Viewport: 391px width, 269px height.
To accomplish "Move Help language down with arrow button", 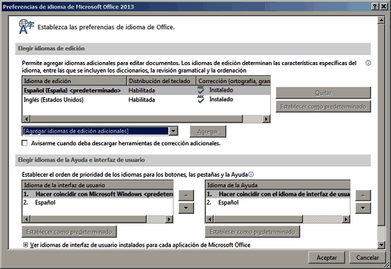I will 363,208.
